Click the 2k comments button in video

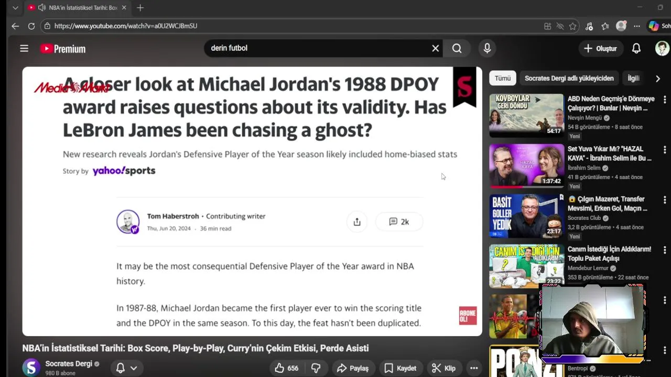click(x=399, y=222)
